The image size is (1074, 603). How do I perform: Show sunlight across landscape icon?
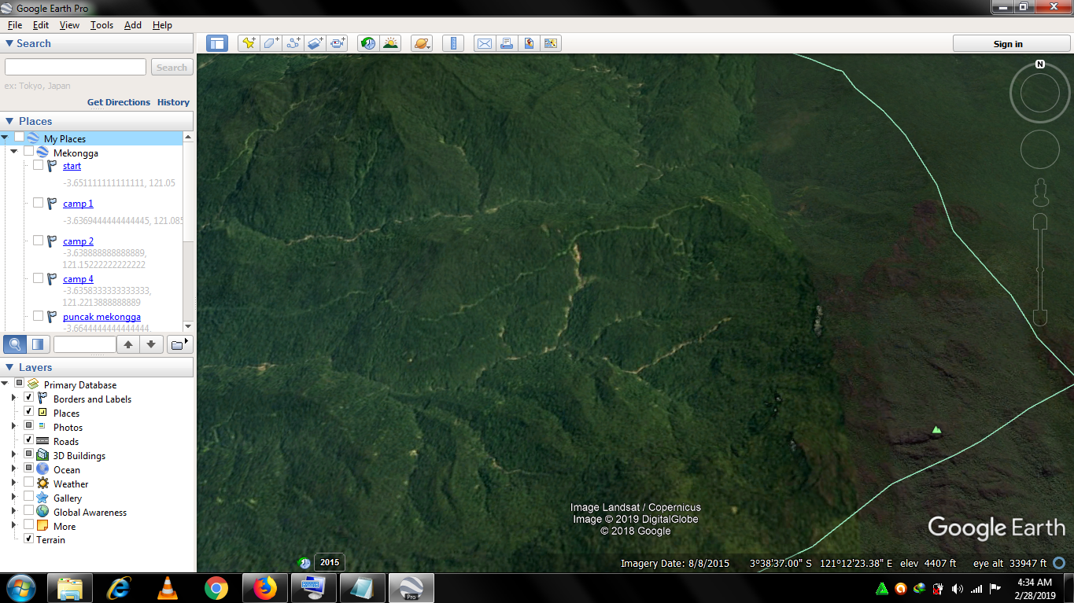390,43
